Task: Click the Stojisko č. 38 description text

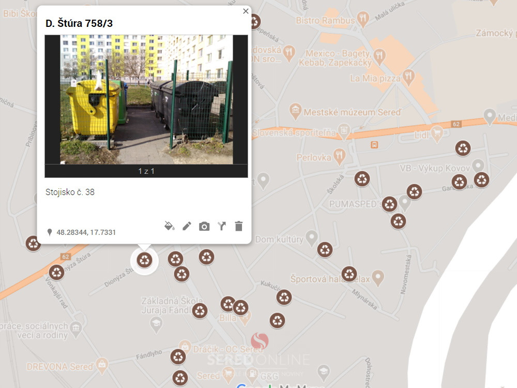Action: (70, 192)
